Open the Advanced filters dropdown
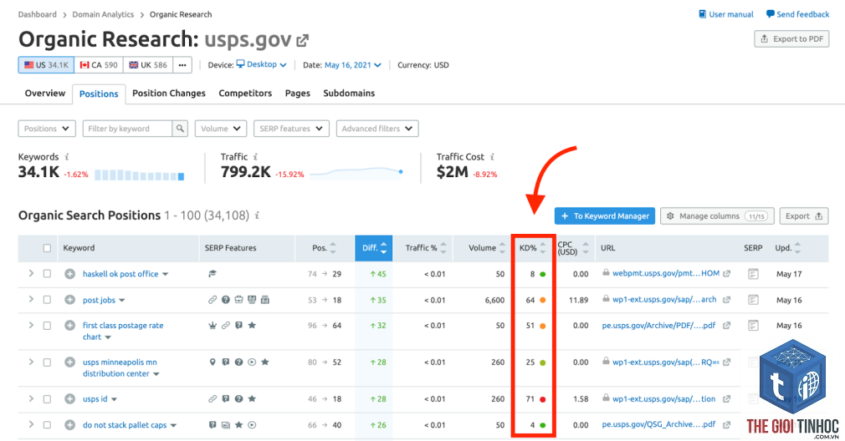845x441 pixels. click(377, 129)
